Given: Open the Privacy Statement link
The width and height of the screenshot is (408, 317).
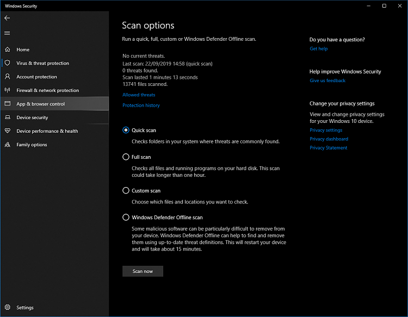Looking at the screenshot, I should coord(329,148).
